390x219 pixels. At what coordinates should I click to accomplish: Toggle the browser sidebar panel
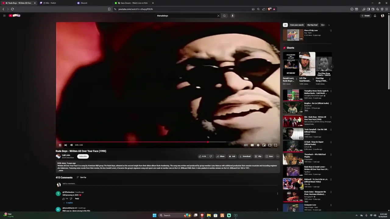tap(368, 9)
